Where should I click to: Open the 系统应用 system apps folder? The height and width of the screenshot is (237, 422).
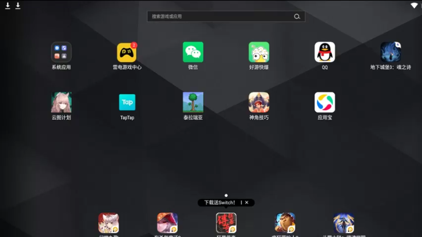coord(61,52)
